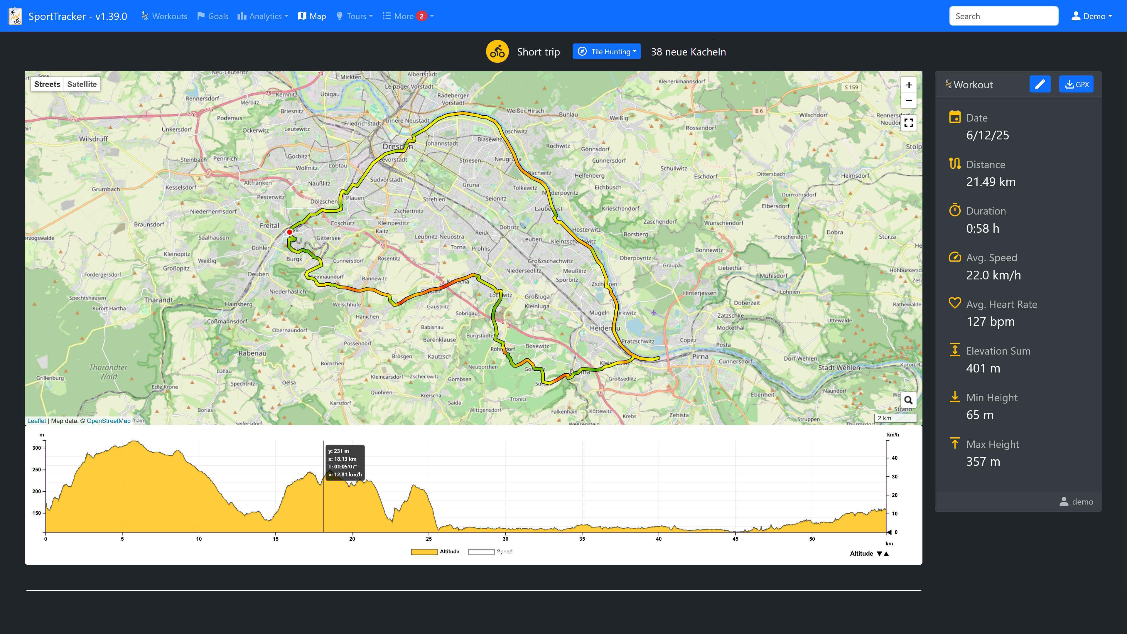Expand the Analytics menu
The height and width of the screenshot is (634, 1127).
point(263,16)
